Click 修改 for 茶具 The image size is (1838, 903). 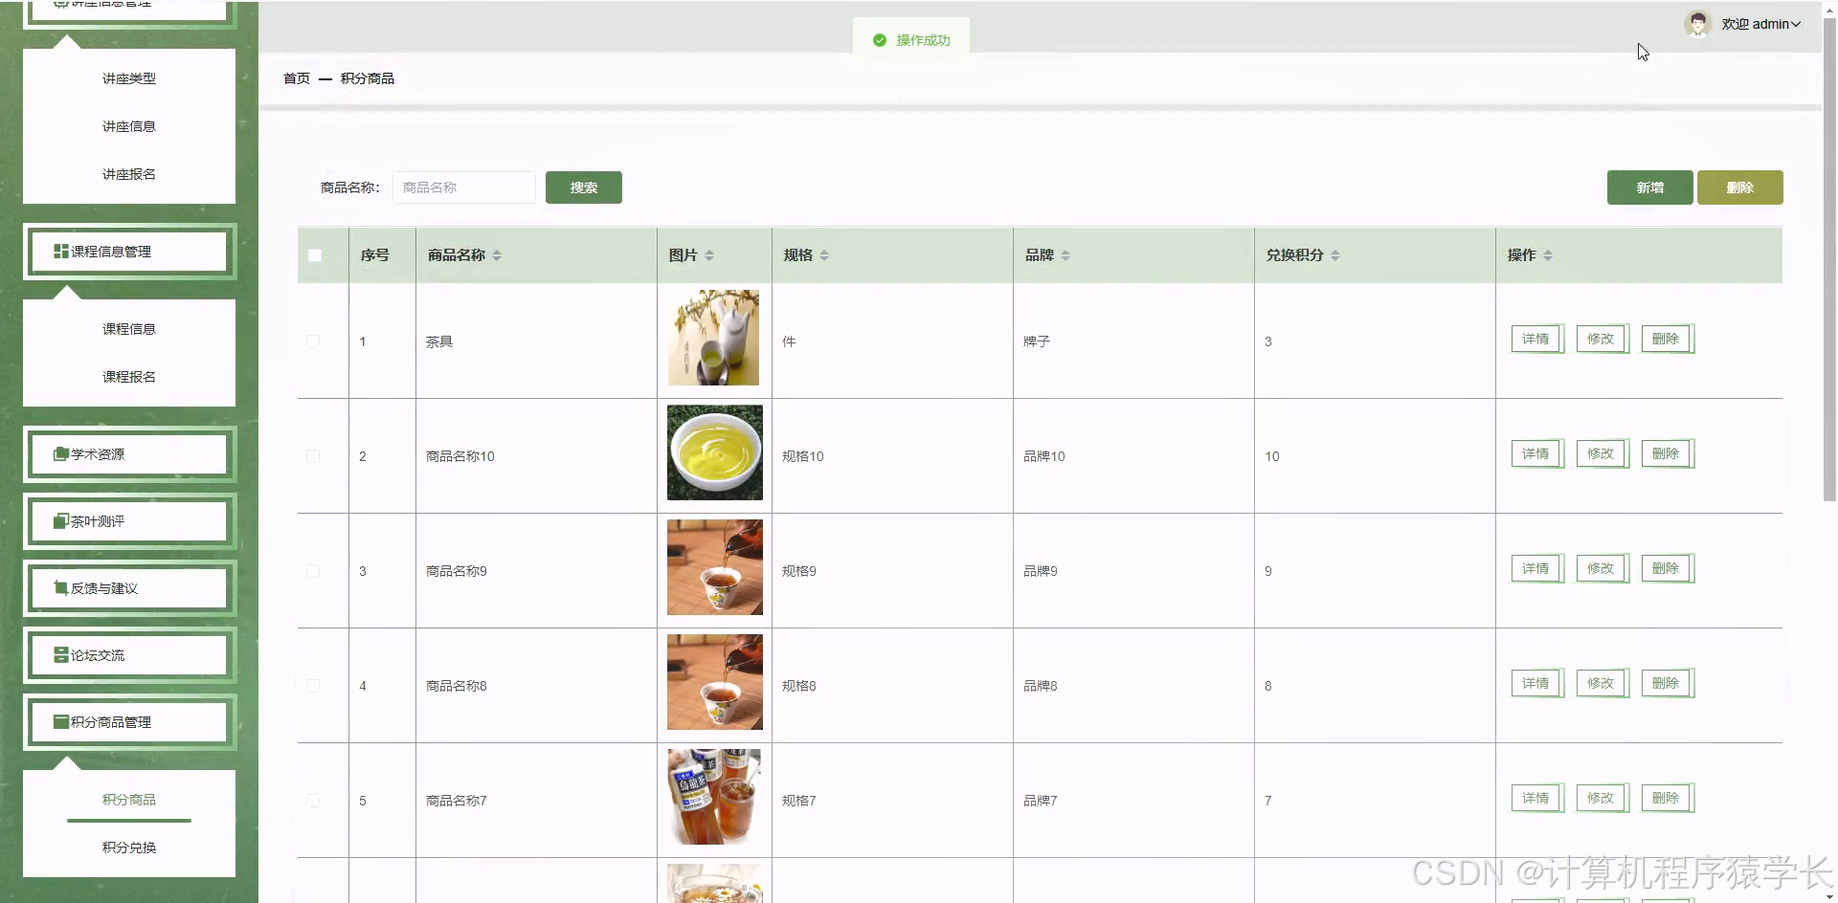pyautogui.click(x=1602, y=339)
